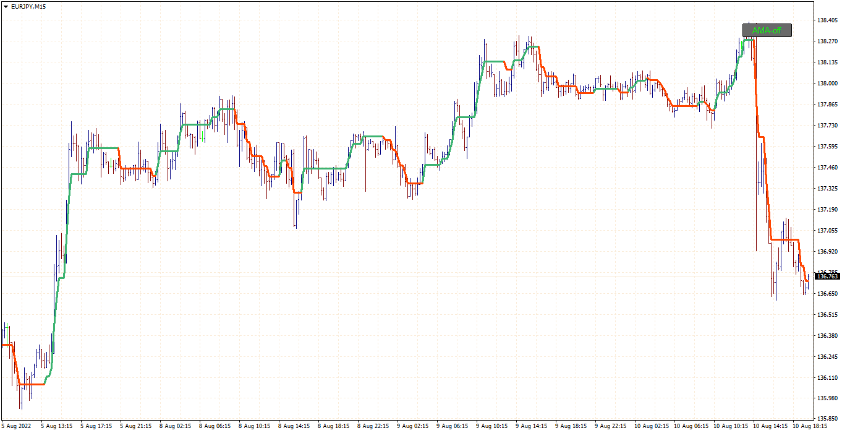Screen dimensions: 842x433
Task: Select the 5 Aug 17:15 time label
Action: (x=96, y=426)
